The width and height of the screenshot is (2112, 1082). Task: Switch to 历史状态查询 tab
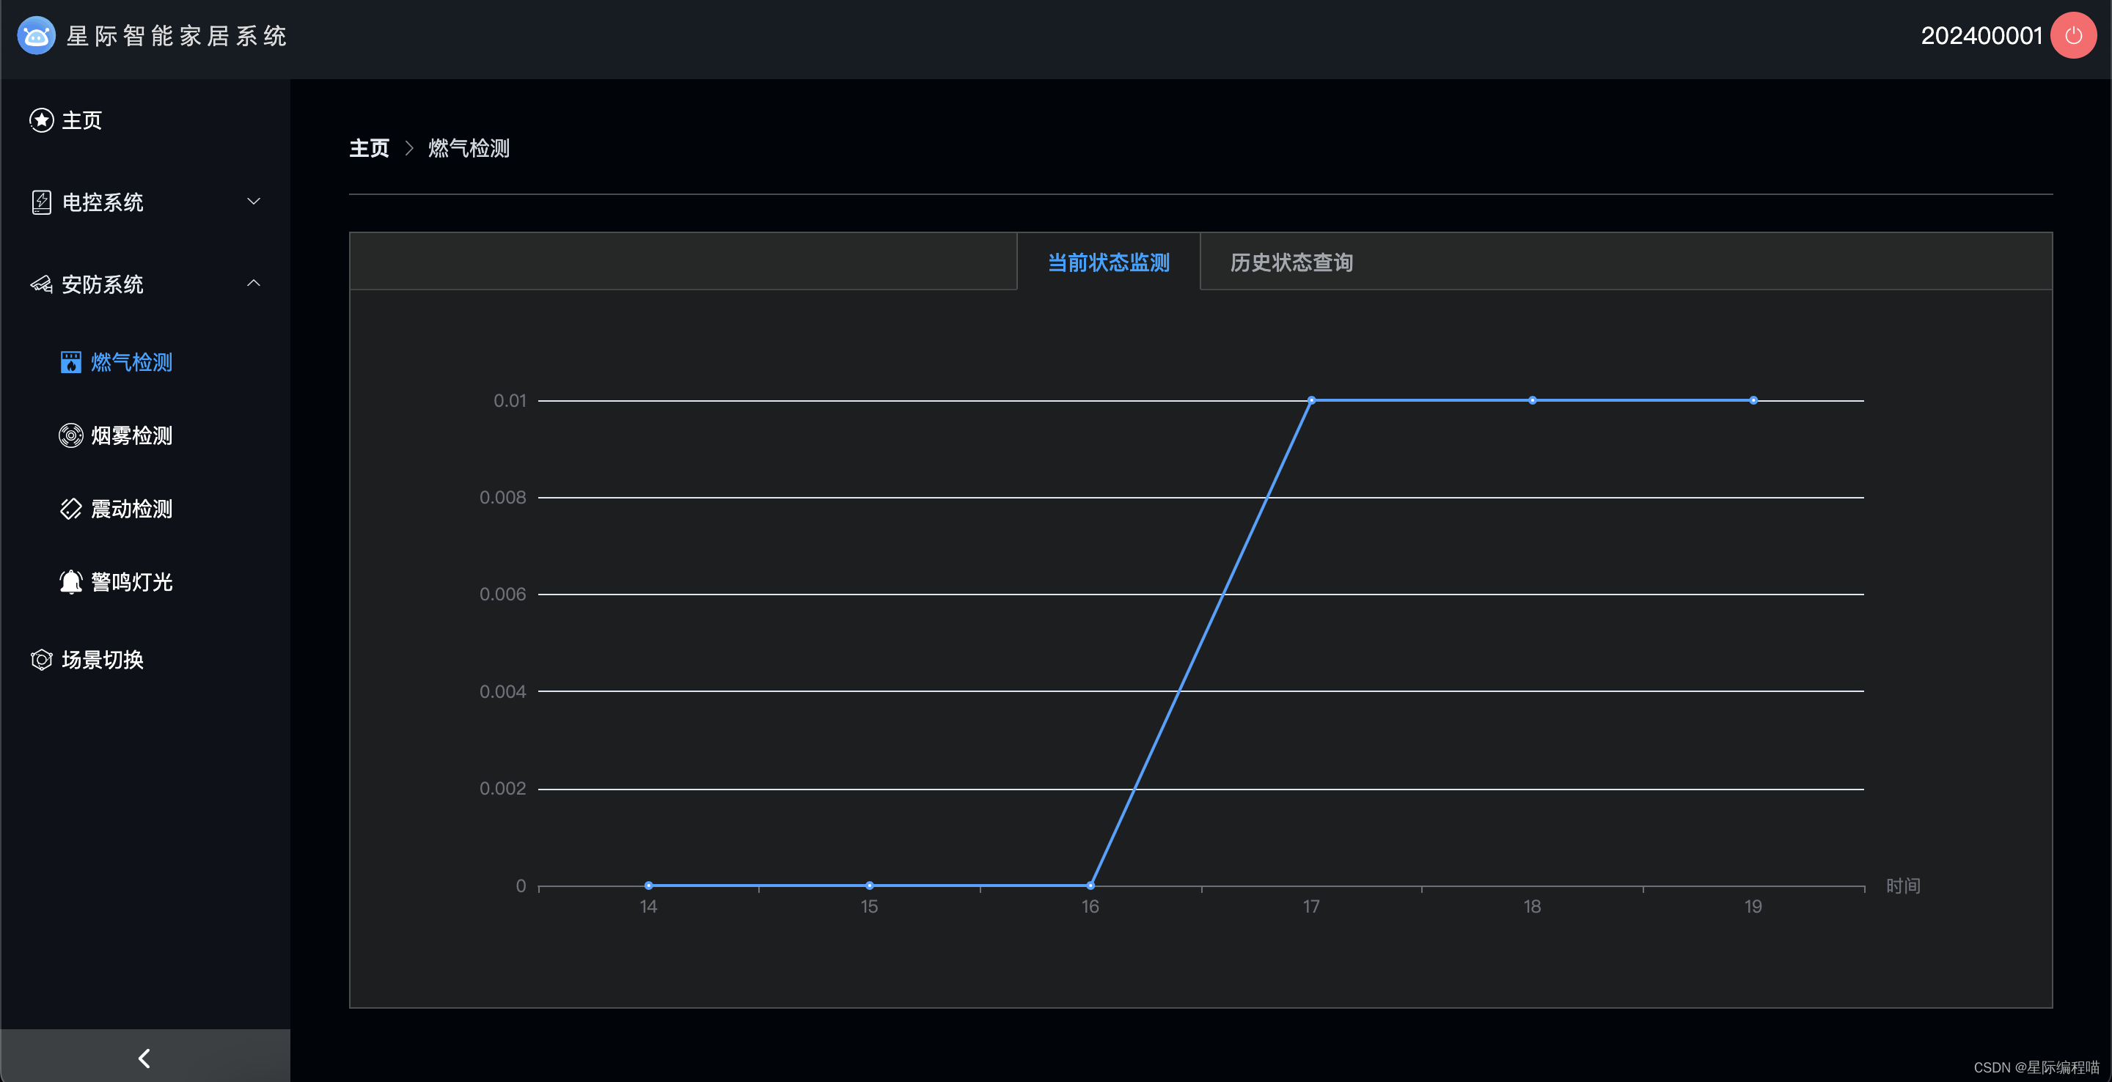point(1291,262)
